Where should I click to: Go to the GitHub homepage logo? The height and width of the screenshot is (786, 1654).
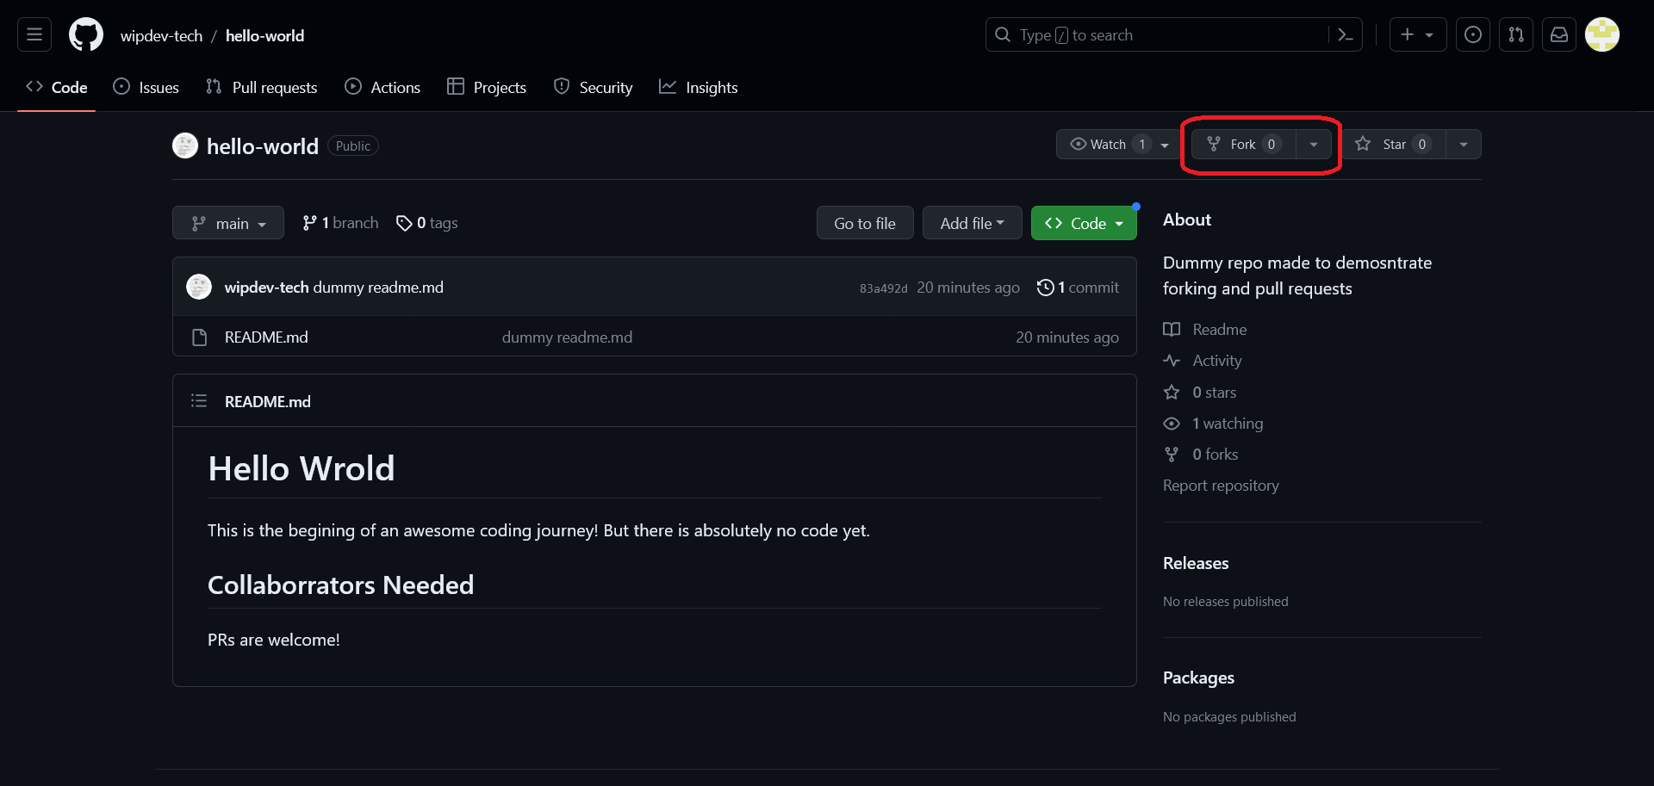pyautogui.click(x=86, y=34)
